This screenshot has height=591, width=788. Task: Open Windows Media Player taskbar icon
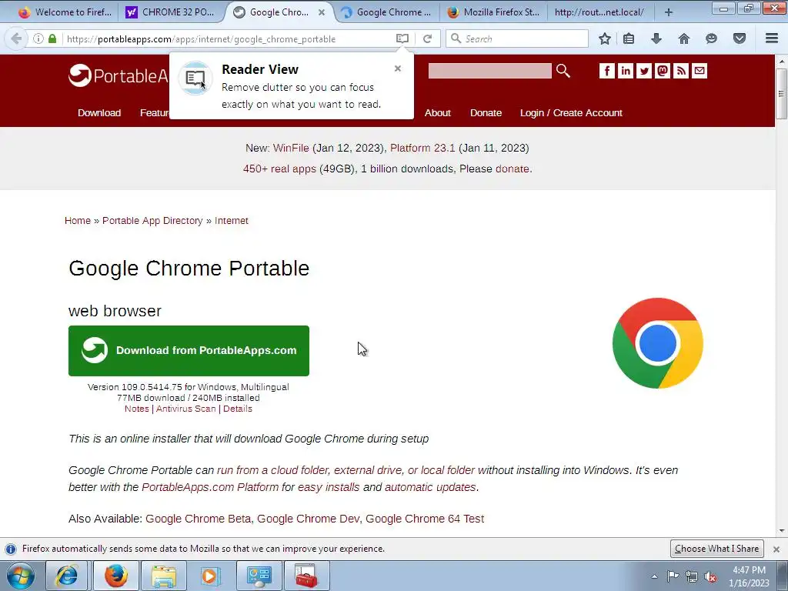point(211,576)
